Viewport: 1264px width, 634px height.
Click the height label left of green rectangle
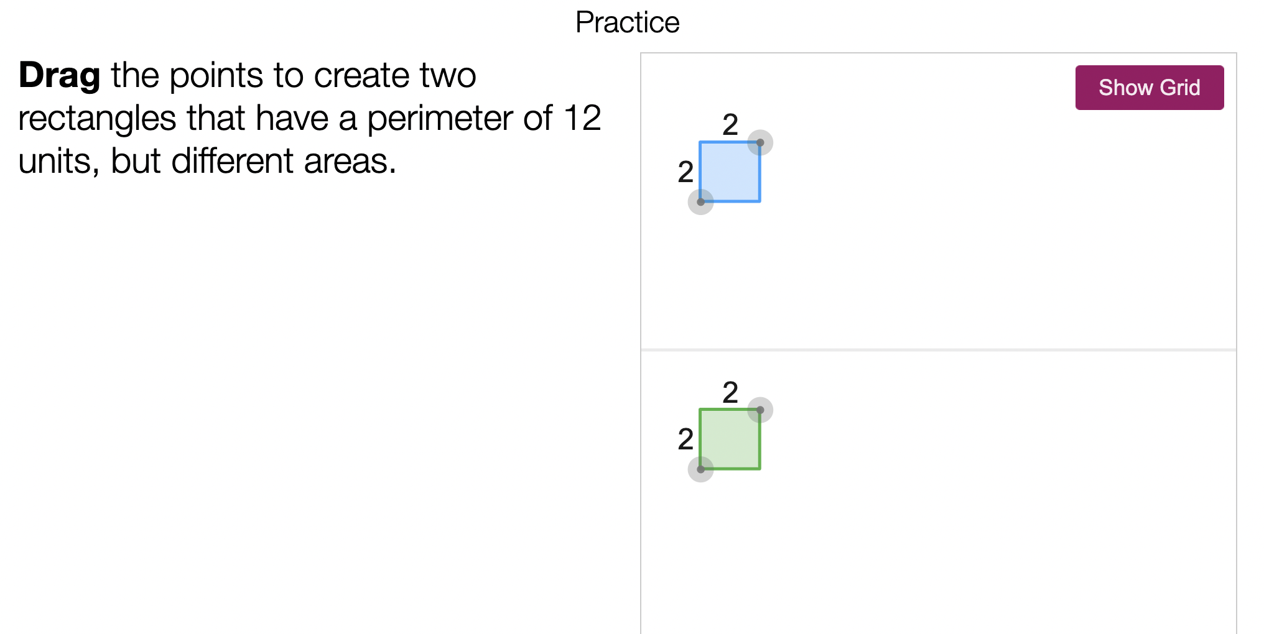point(685,439)
